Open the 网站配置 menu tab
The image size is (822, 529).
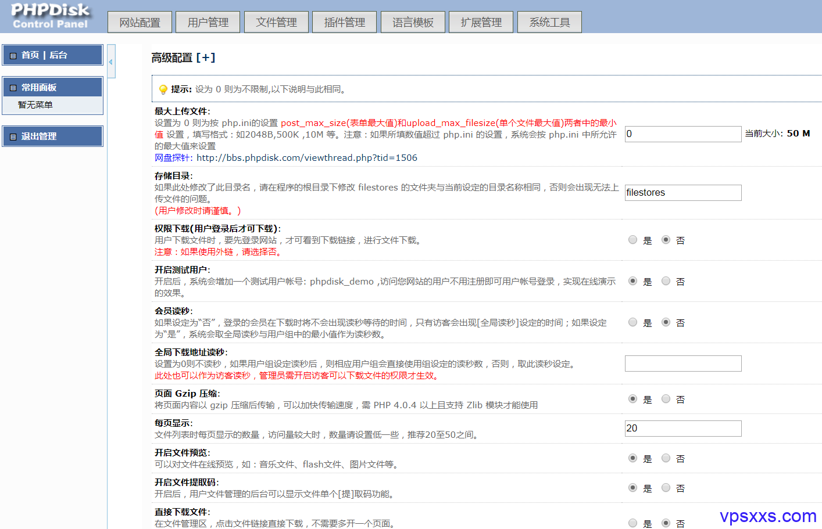click(x=140, y=22)
